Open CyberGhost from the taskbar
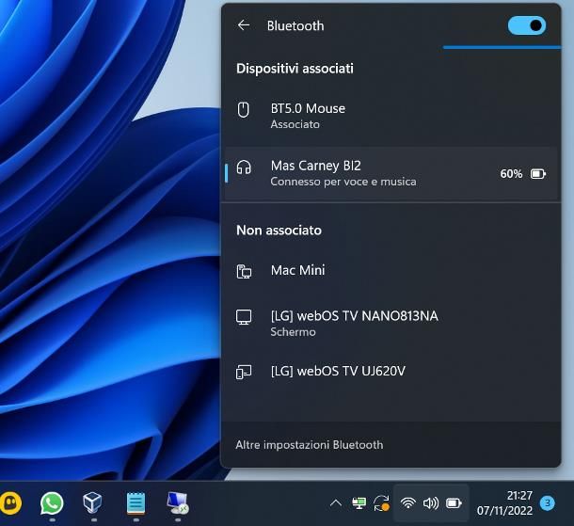 click(10, 503)
